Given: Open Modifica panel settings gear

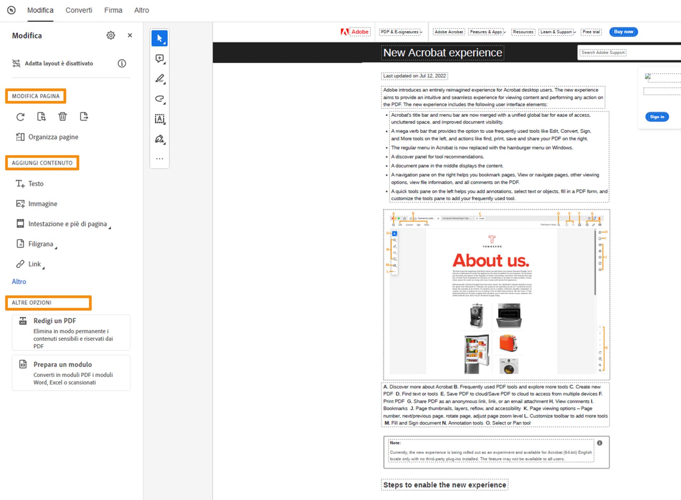Looking at the screenshot, I should (111, 35).
